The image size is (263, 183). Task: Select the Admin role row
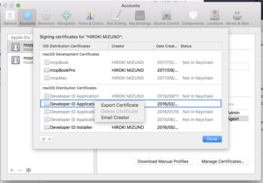[238, 113]
